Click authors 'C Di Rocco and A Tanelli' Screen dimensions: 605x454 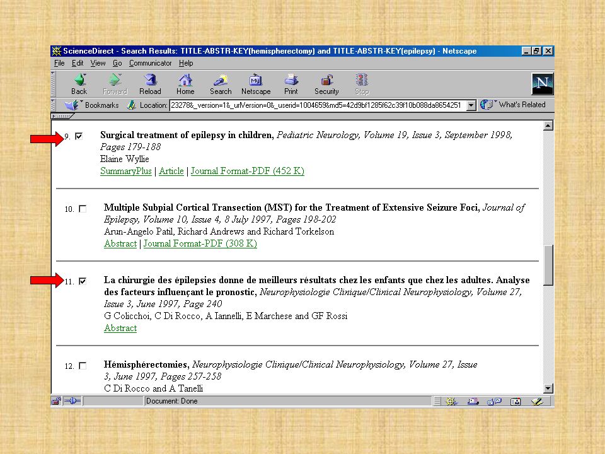tap(154, 388)
